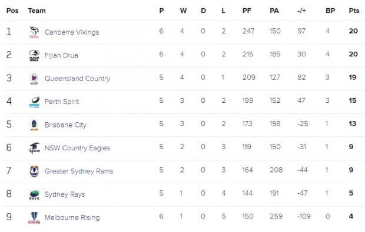365x232 pixels.
Task: Sort table by the Pts column header
Action: 354,11
